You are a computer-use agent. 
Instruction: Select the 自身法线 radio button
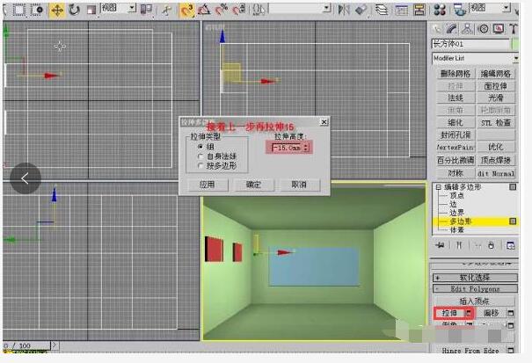pos(200,156)
